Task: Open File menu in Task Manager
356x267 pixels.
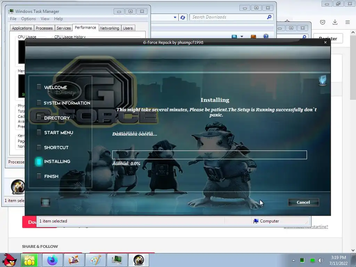Action: pyautogui.click(x=13, y=19)
